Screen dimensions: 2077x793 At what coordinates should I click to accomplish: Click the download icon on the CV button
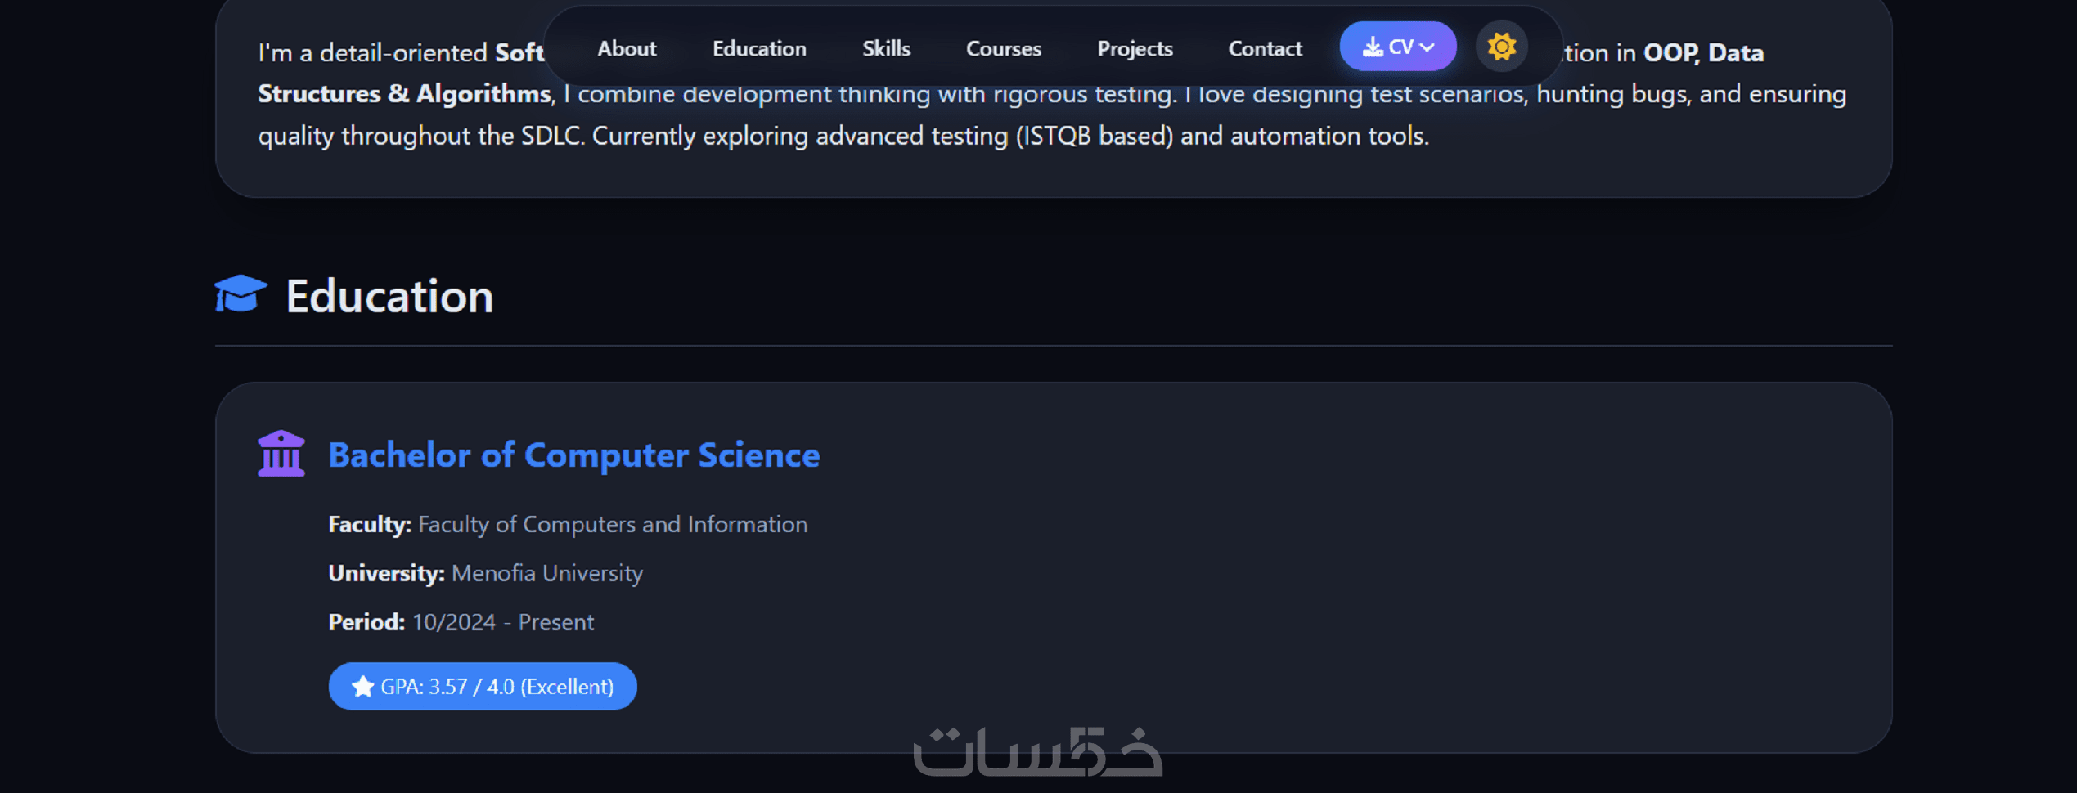(x=1373, y=47)
